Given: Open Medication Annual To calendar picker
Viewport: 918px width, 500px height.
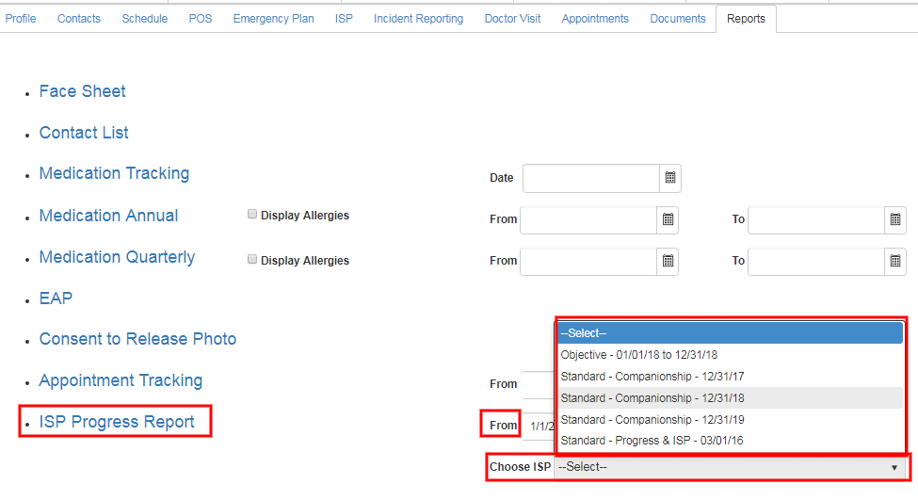Looking at the screenshot, I should 894,219.
